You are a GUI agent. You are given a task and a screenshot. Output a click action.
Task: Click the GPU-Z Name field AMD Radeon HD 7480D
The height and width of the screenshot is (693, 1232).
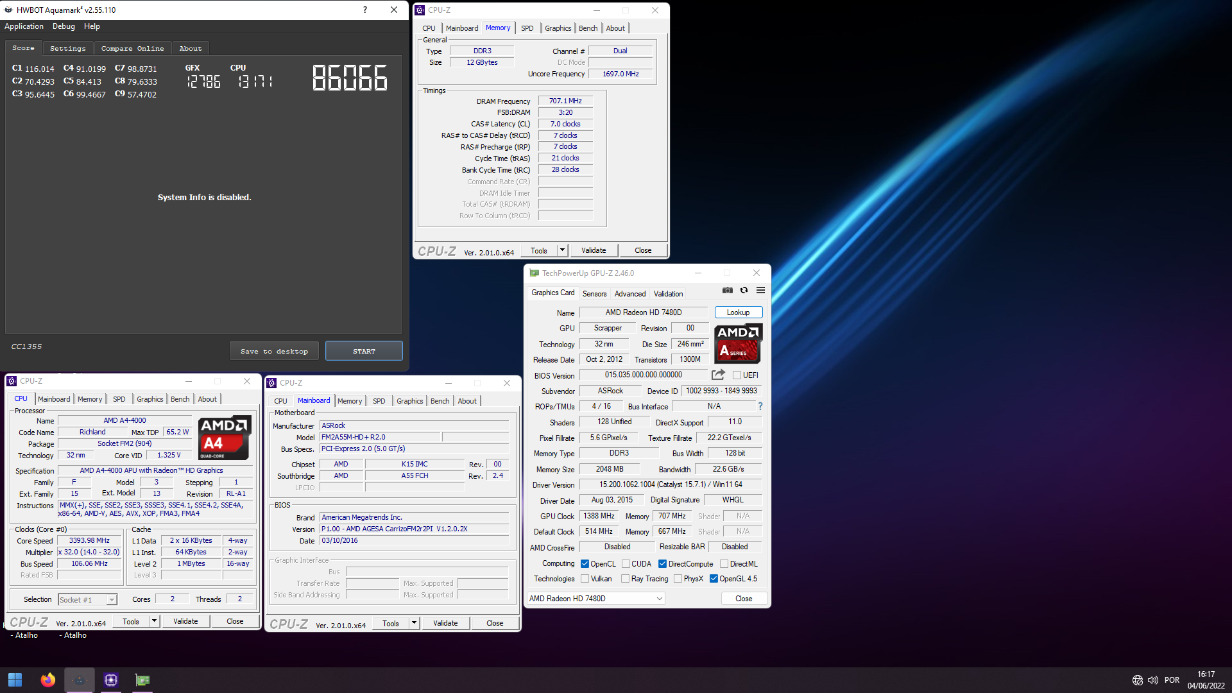[644, 312]
